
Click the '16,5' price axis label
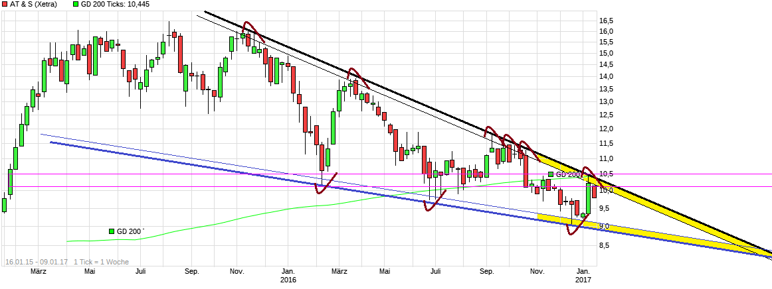coord(606,21)
